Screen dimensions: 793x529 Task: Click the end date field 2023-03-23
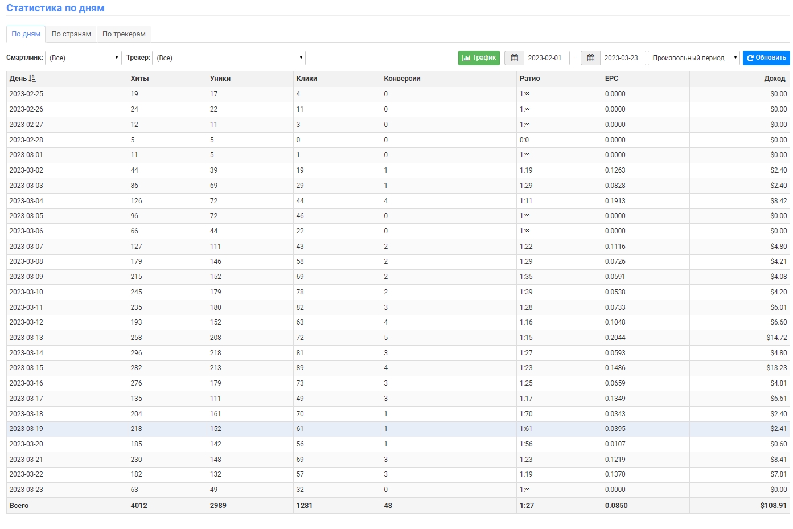[622, 58]
